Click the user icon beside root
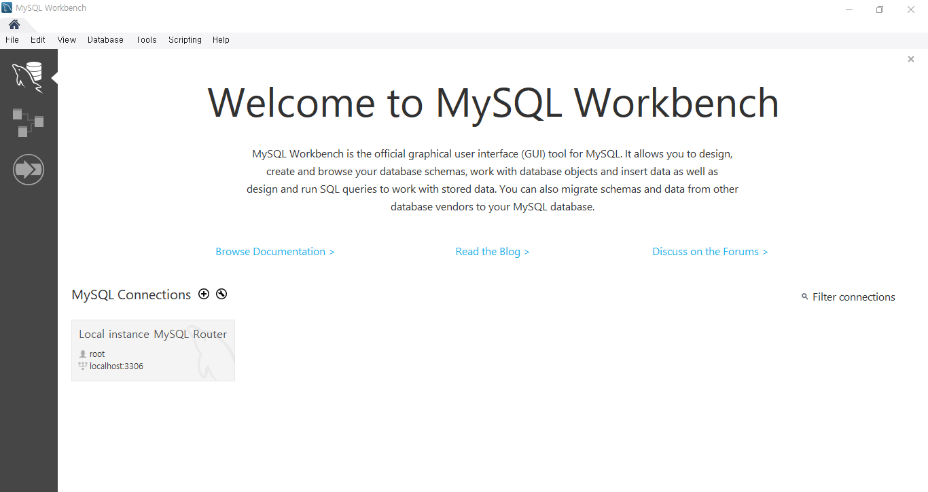This screenshot has width=928, height=492. coord(83,354)
